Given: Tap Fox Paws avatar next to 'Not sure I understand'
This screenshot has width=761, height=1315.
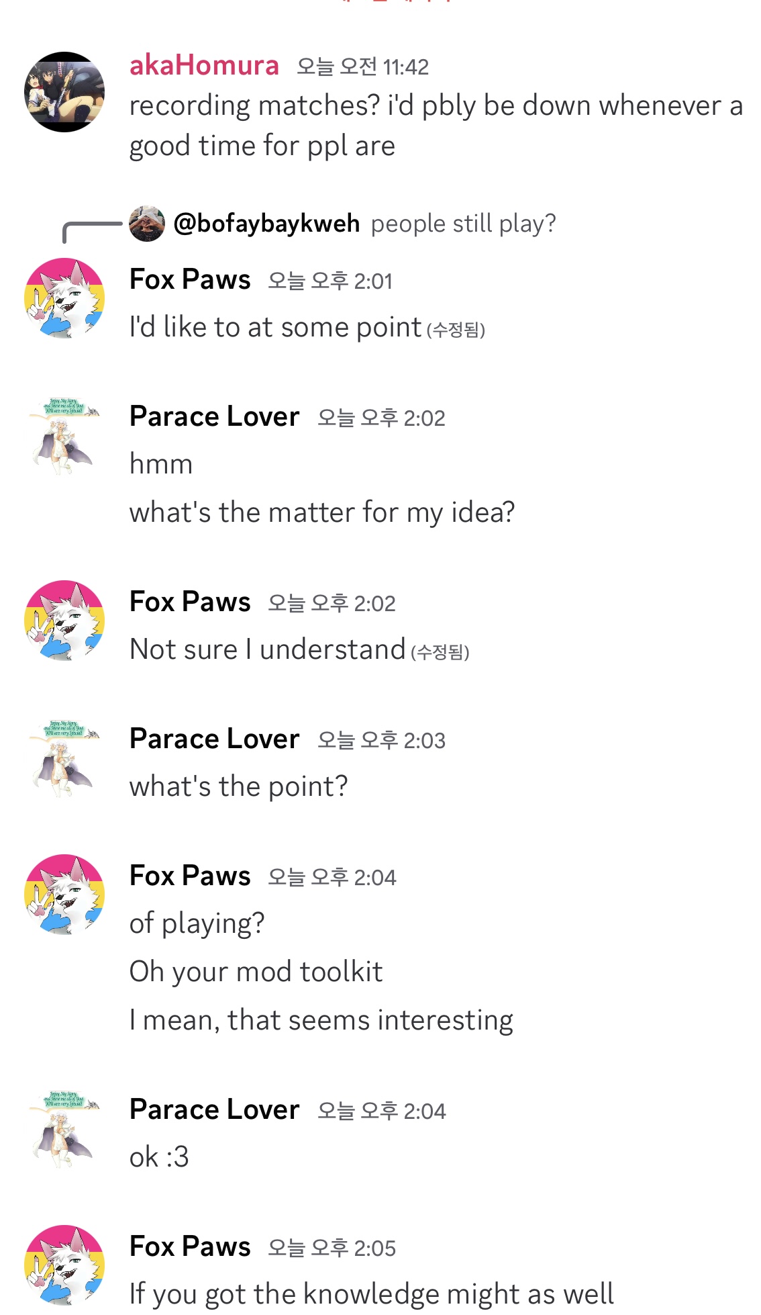Looking at the screenshot, I should pos(64,621).
